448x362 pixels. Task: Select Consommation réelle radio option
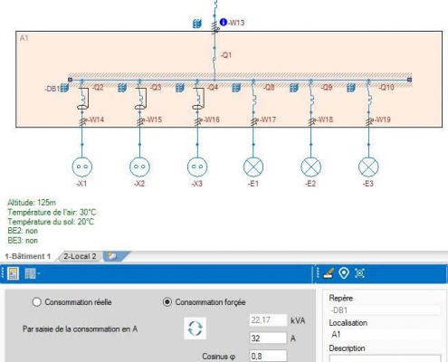pyautogui.click(x=36, y=302)
